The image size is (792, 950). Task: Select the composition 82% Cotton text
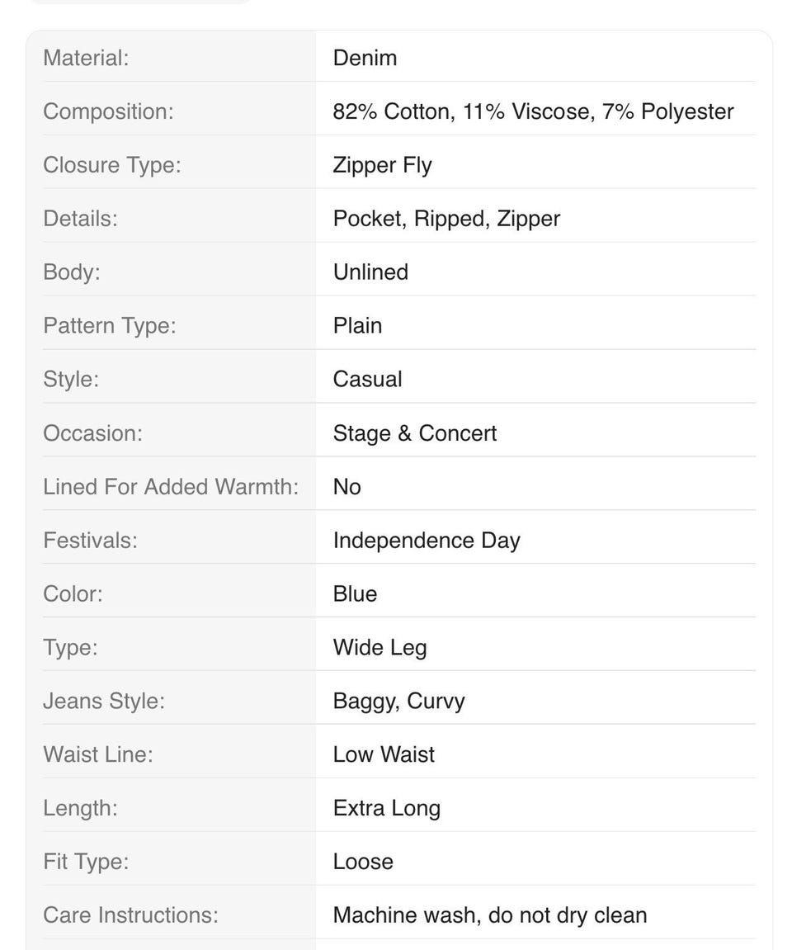tap(394, 111)
